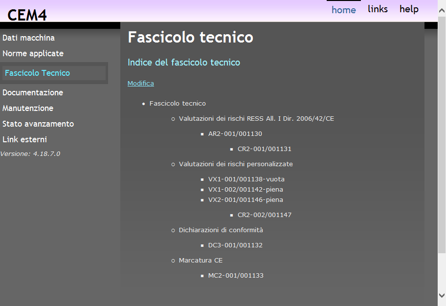Select CR2-001/001131 in the index
Image resolution: width=446 pixels, height=306 pixels.
[265, 148]
